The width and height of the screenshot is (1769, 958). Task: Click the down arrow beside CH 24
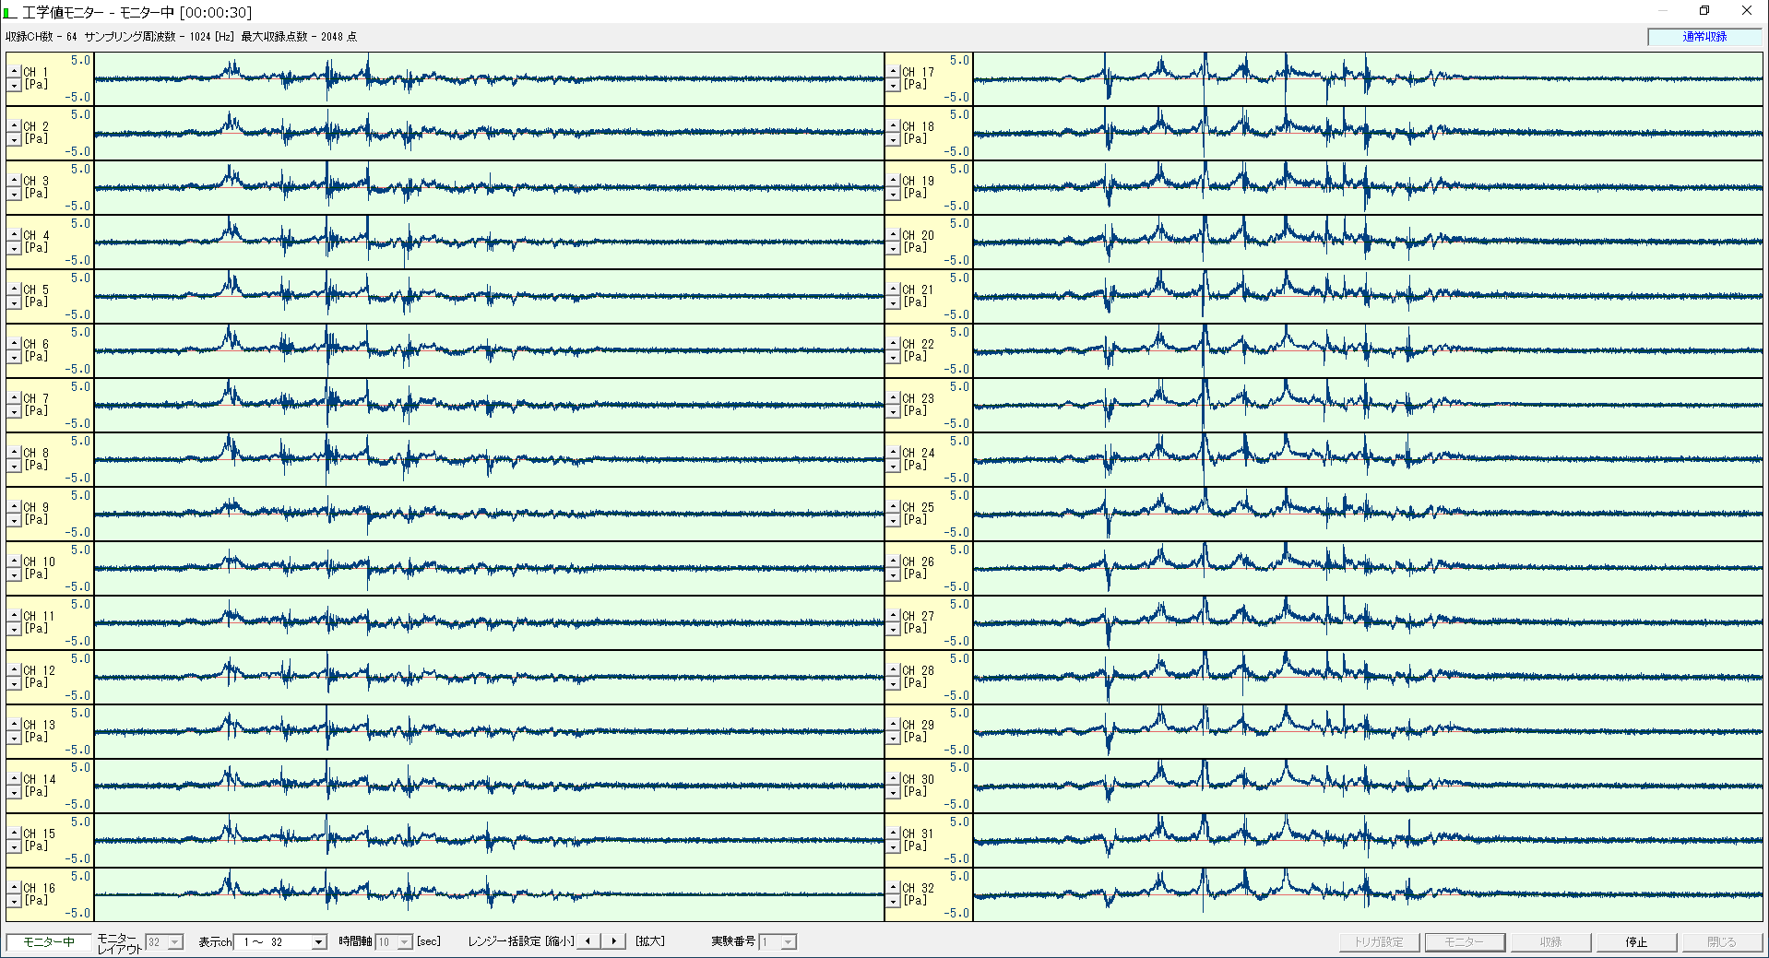pyautogui.click(x=893, y=466)
